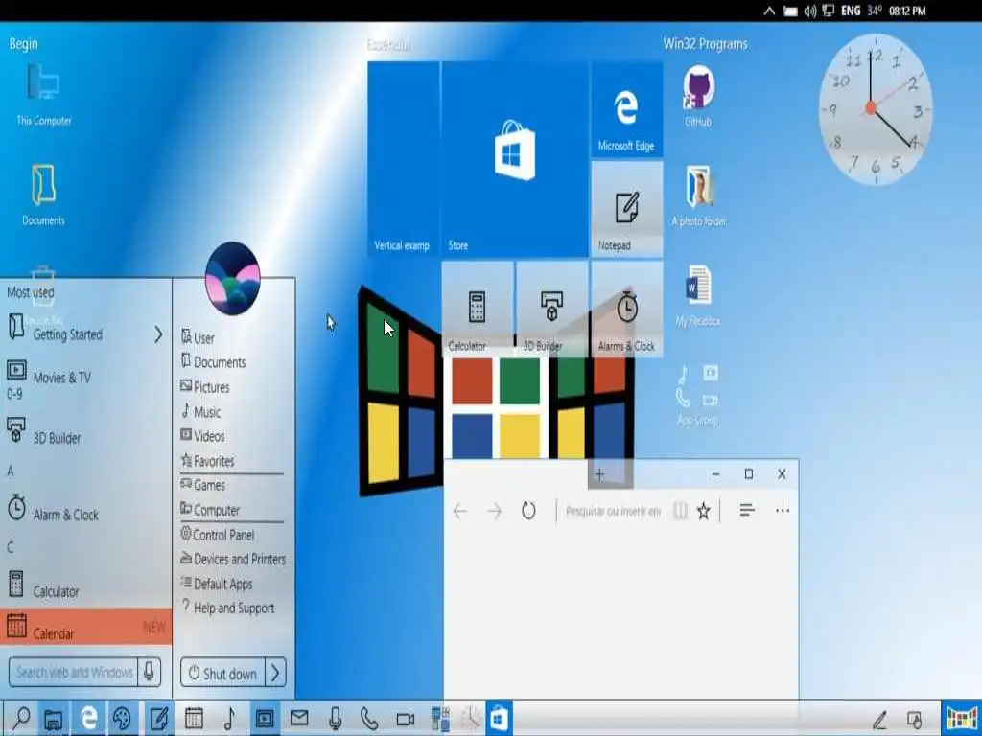Open the video camera taskbar icon
Screen dimensions: 982x736
point(406,719)
